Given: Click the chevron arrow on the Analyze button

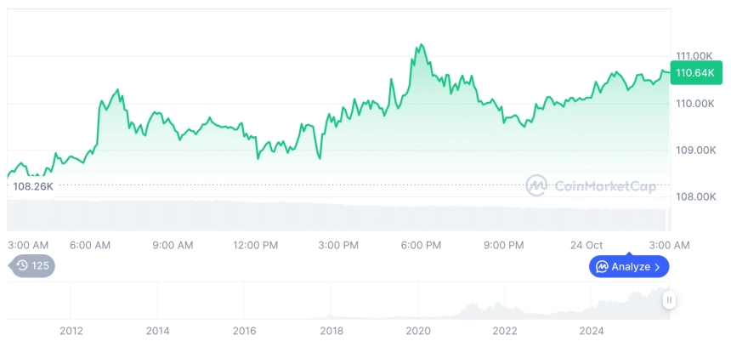Looking at the screenshot, I should 657,266.
